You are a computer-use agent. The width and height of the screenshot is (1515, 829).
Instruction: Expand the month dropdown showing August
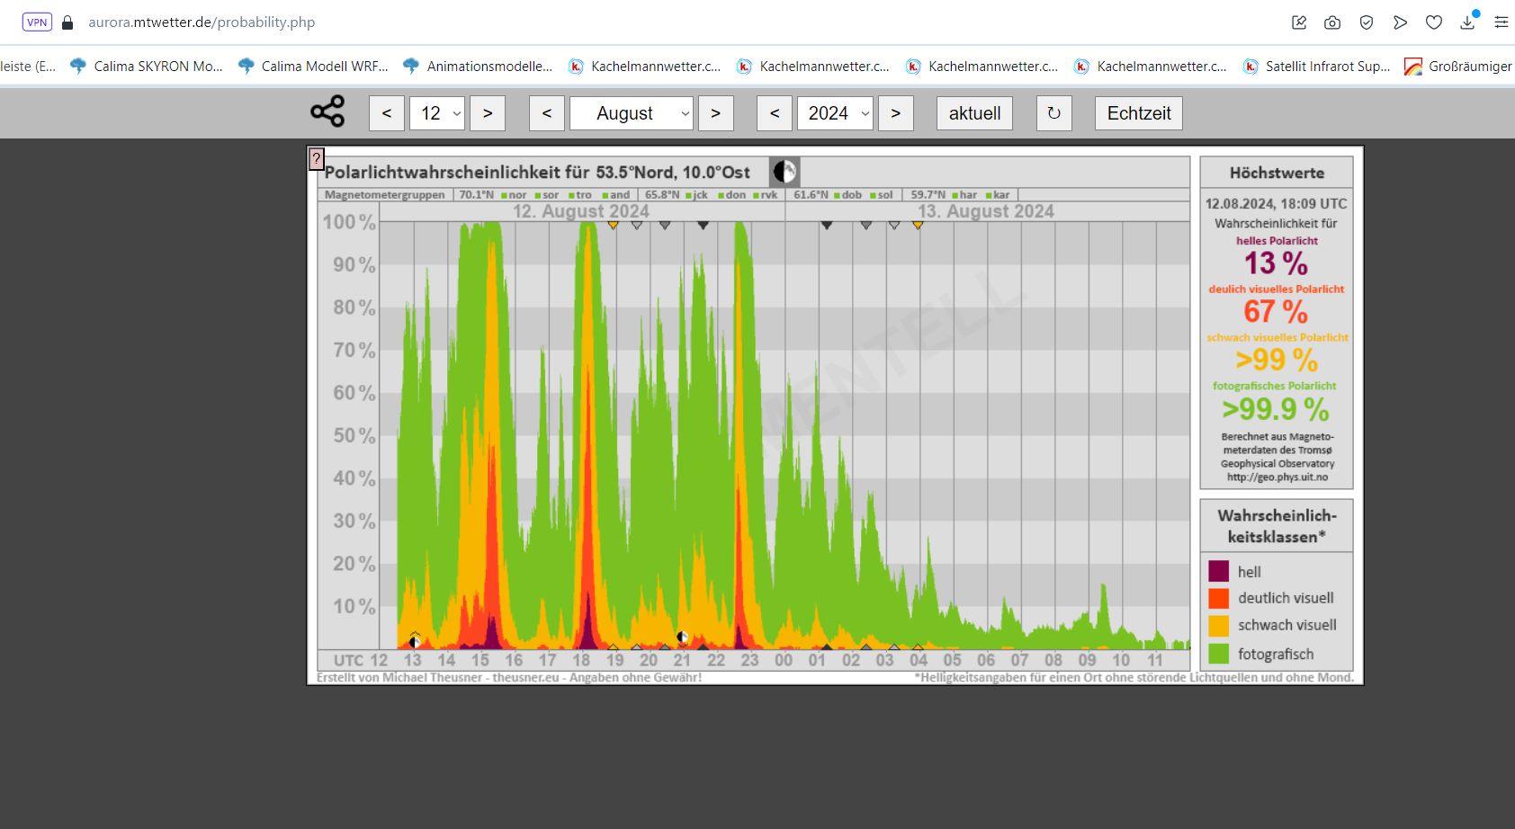632,113
